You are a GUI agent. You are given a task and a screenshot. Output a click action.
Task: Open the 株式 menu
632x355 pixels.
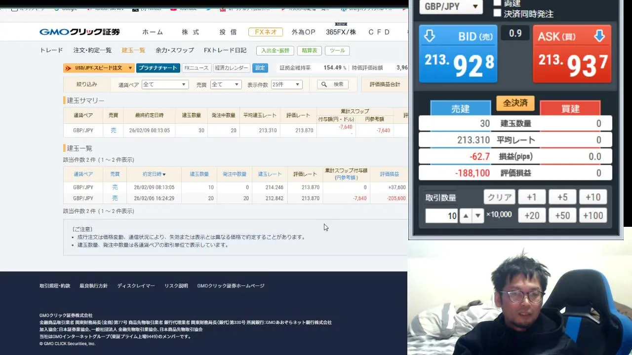pyautogui.click(x=191, y=32)
